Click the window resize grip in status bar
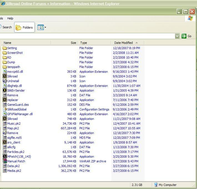Viewport: 197px width, 189px height. click(194, 186)
